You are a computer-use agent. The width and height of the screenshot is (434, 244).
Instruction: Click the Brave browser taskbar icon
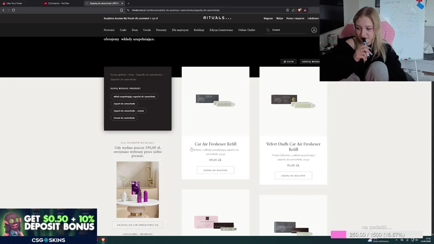coord(103,240)
